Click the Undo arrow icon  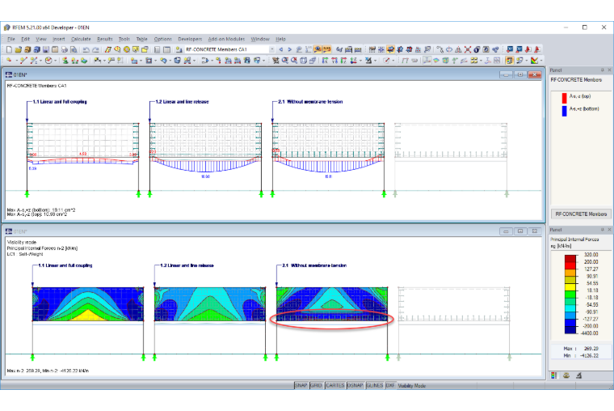point(86,49)
